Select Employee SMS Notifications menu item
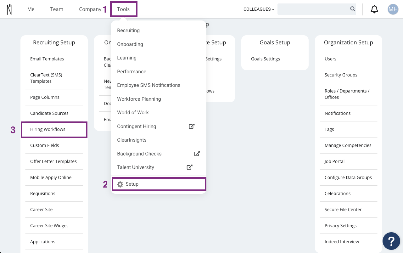This screenshot has width=403, height=253. tap(149, 85)
